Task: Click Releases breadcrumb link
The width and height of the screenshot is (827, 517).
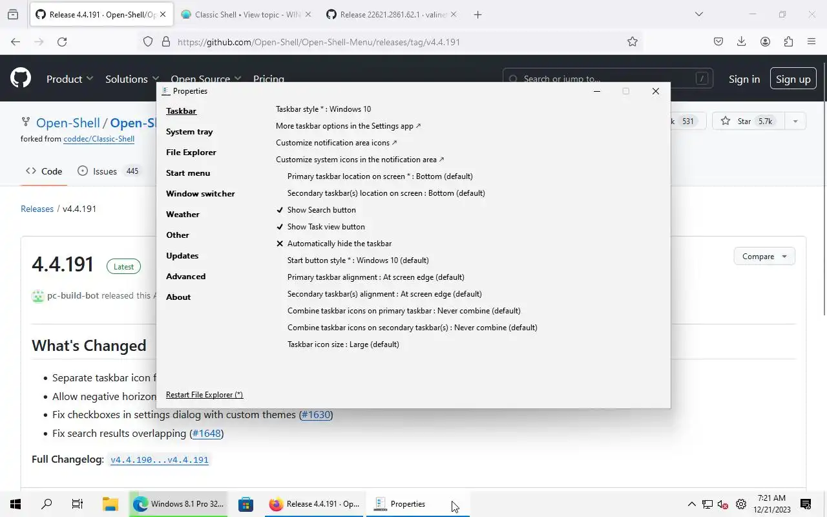Action: pos(37,209)
